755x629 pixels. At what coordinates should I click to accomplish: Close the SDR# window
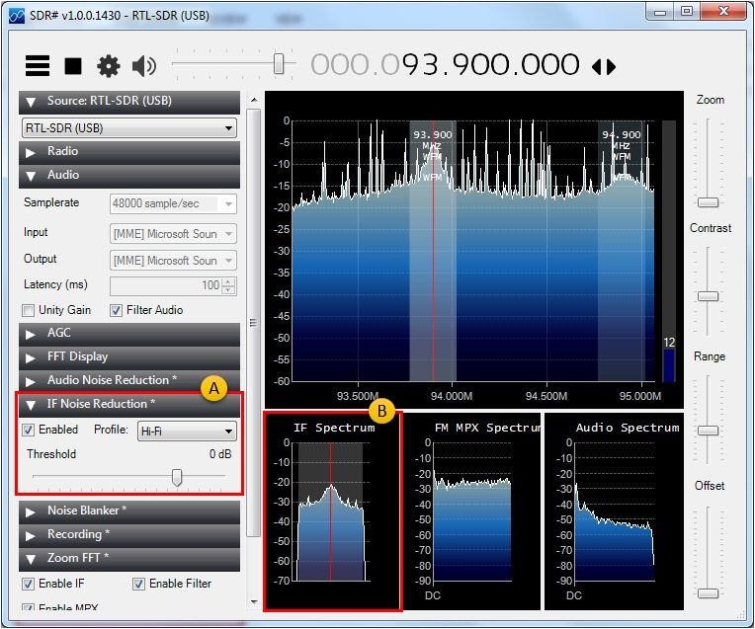[x=723, y=12]
